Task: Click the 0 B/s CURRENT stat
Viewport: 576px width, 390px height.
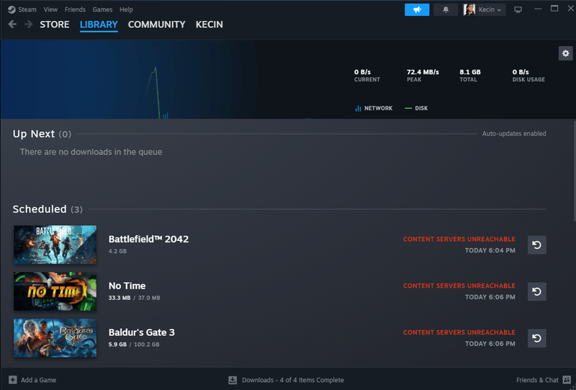Action: [x=366, y=76]
